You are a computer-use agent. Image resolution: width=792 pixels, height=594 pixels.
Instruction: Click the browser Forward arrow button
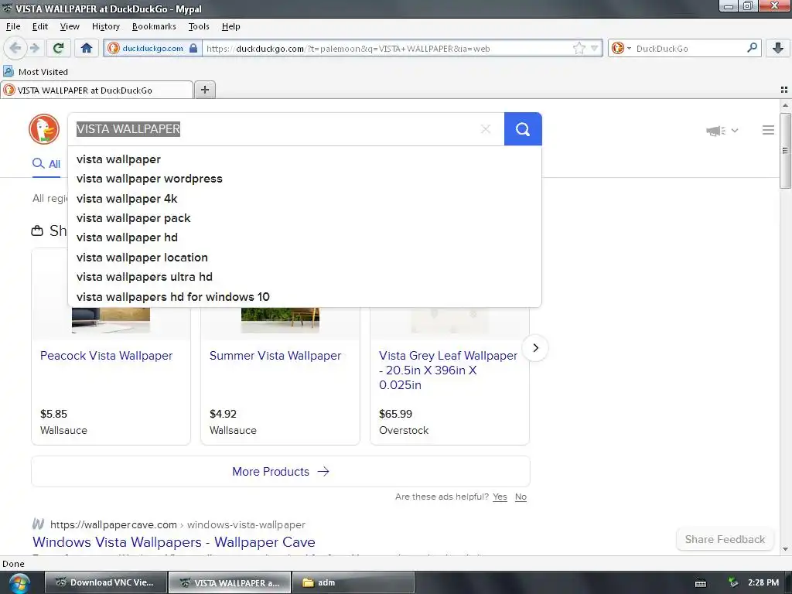point(34,48)
